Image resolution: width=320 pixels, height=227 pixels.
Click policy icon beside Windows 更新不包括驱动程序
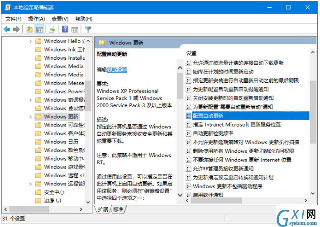pyautogui.click(x=188, y=186)
